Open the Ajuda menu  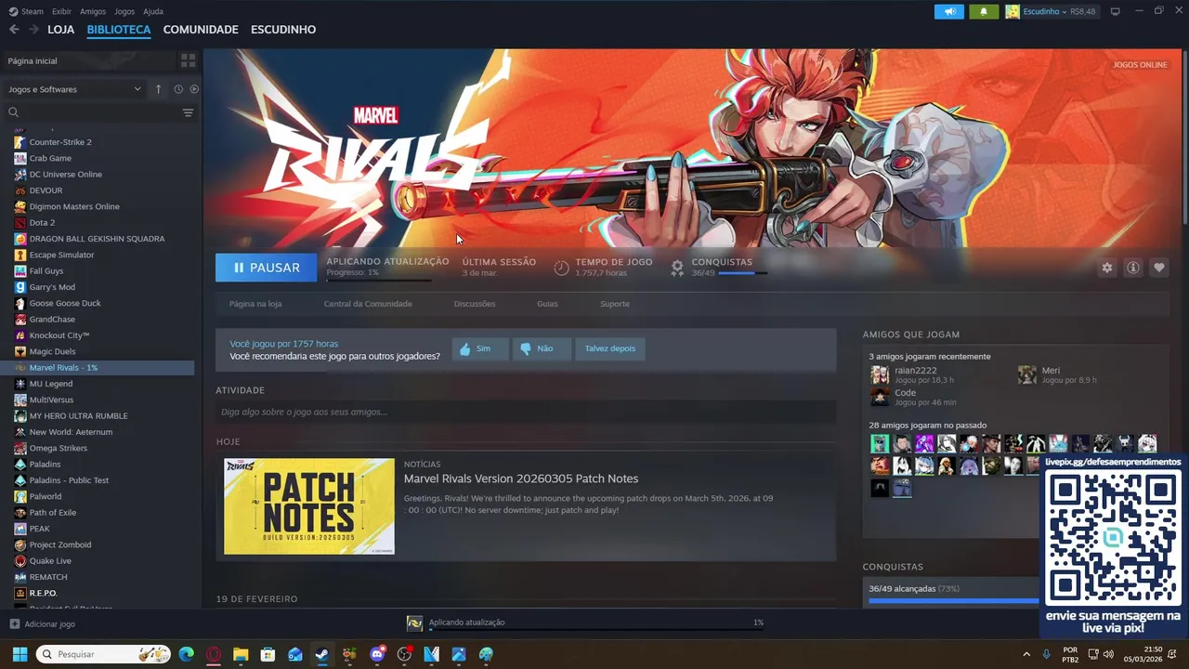point(153,11)
